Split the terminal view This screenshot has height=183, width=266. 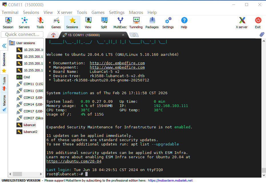[104, 23]
